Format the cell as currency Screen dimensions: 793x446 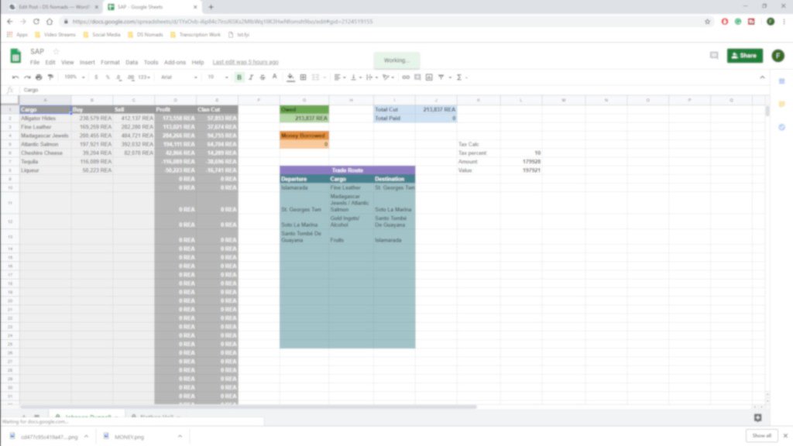(96, 77)
